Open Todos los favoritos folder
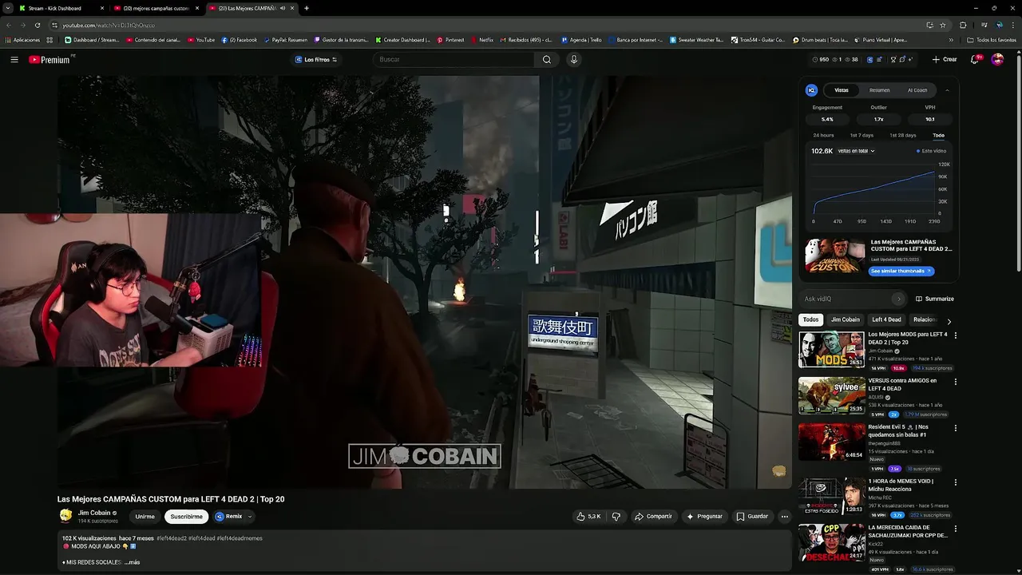 pos(992,39)
